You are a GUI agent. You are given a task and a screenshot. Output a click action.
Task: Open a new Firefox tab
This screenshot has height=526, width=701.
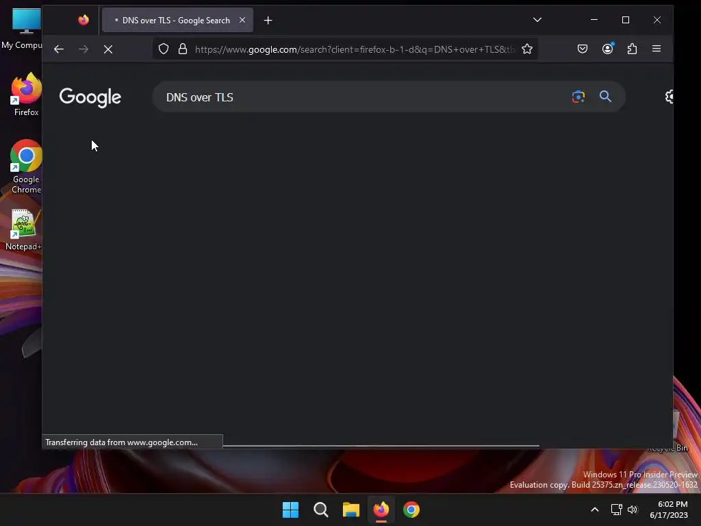268,20
